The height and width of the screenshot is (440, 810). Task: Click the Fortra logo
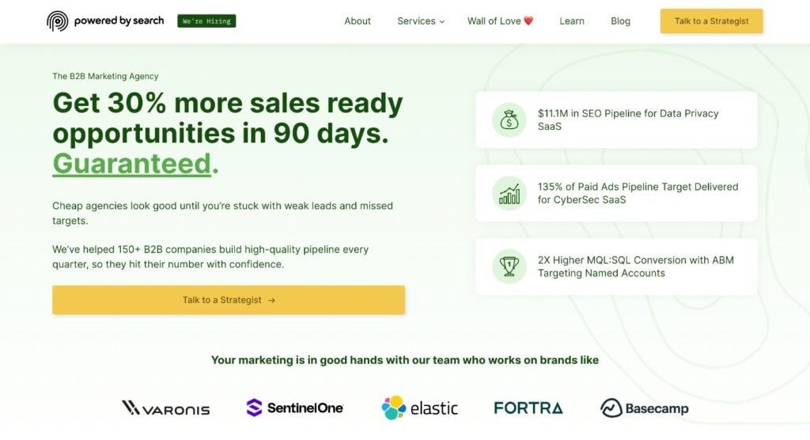[x=528, y=408]
